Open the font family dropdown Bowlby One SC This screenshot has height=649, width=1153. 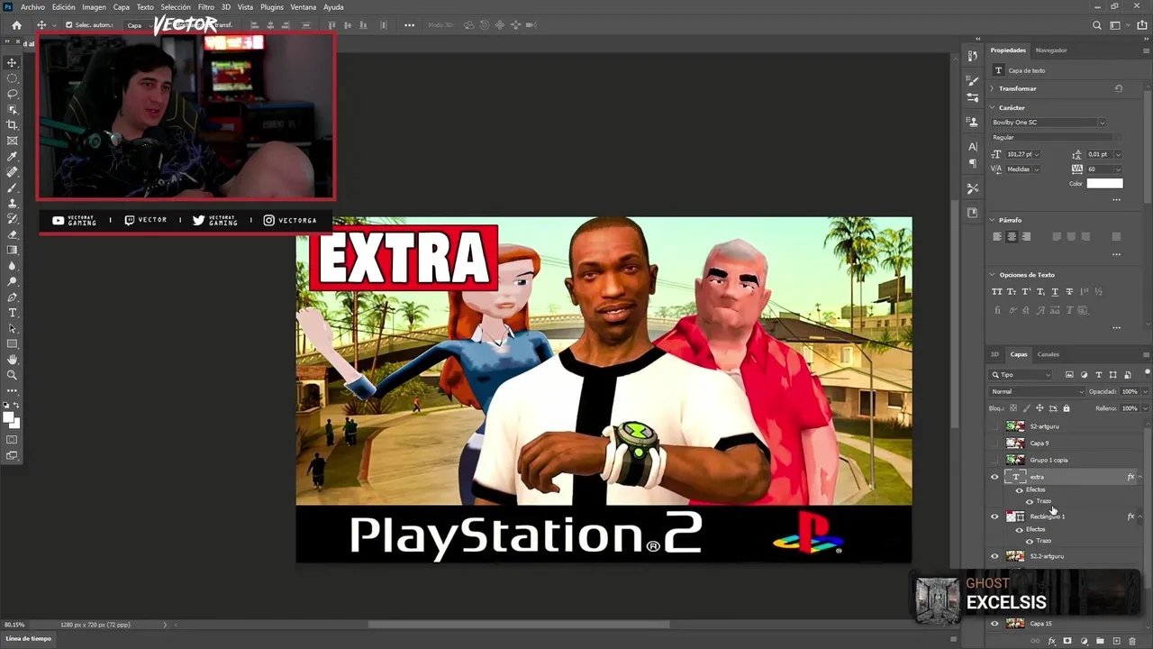pyautogui.click(x=1102, y=123)
